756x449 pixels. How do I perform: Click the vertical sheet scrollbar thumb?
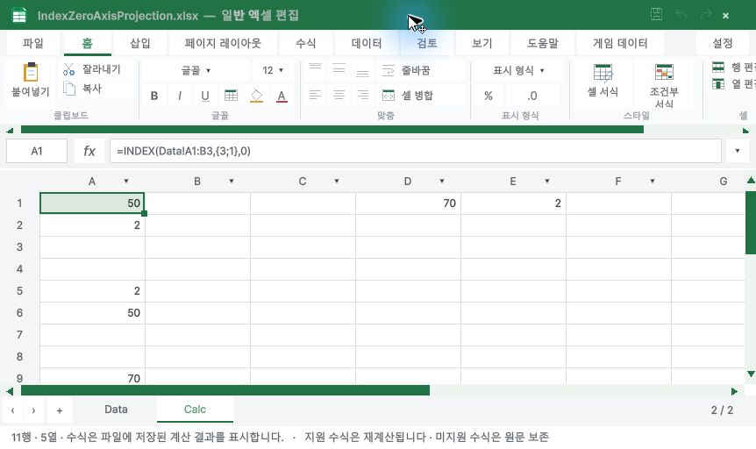click(x=750, y=223)
